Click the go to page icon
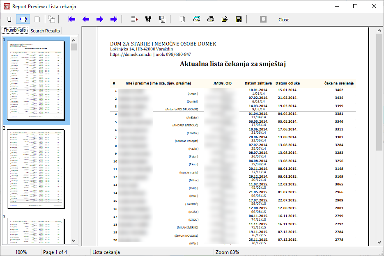Image resolution: width=384 pixels, height=256 pixels. (134, 19)
